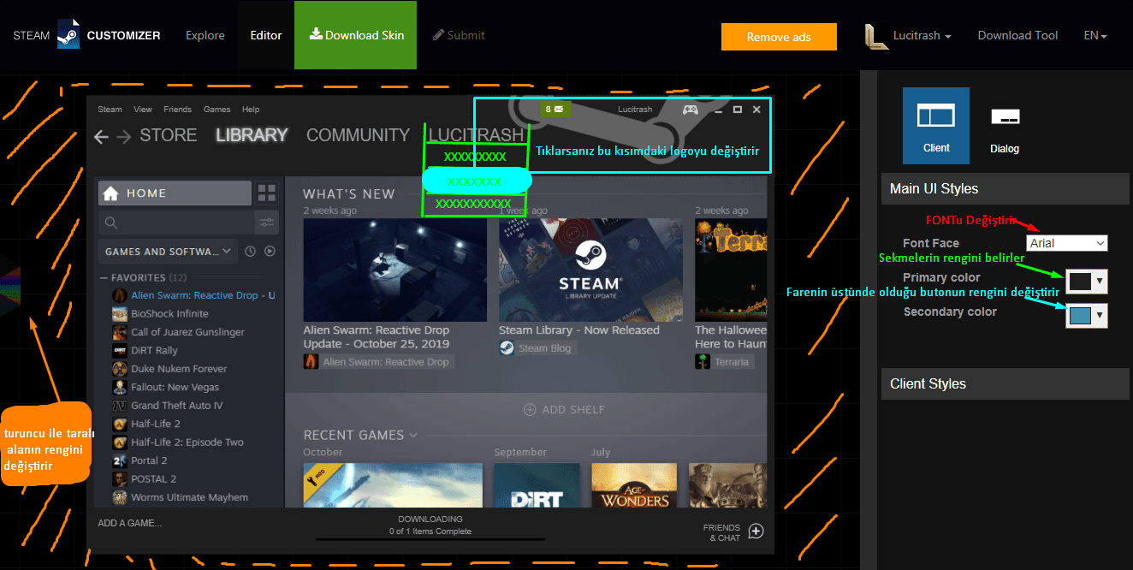1133x570 pixels.
Task: Open the View menu in preview
Action: click(x=143, y=110)
